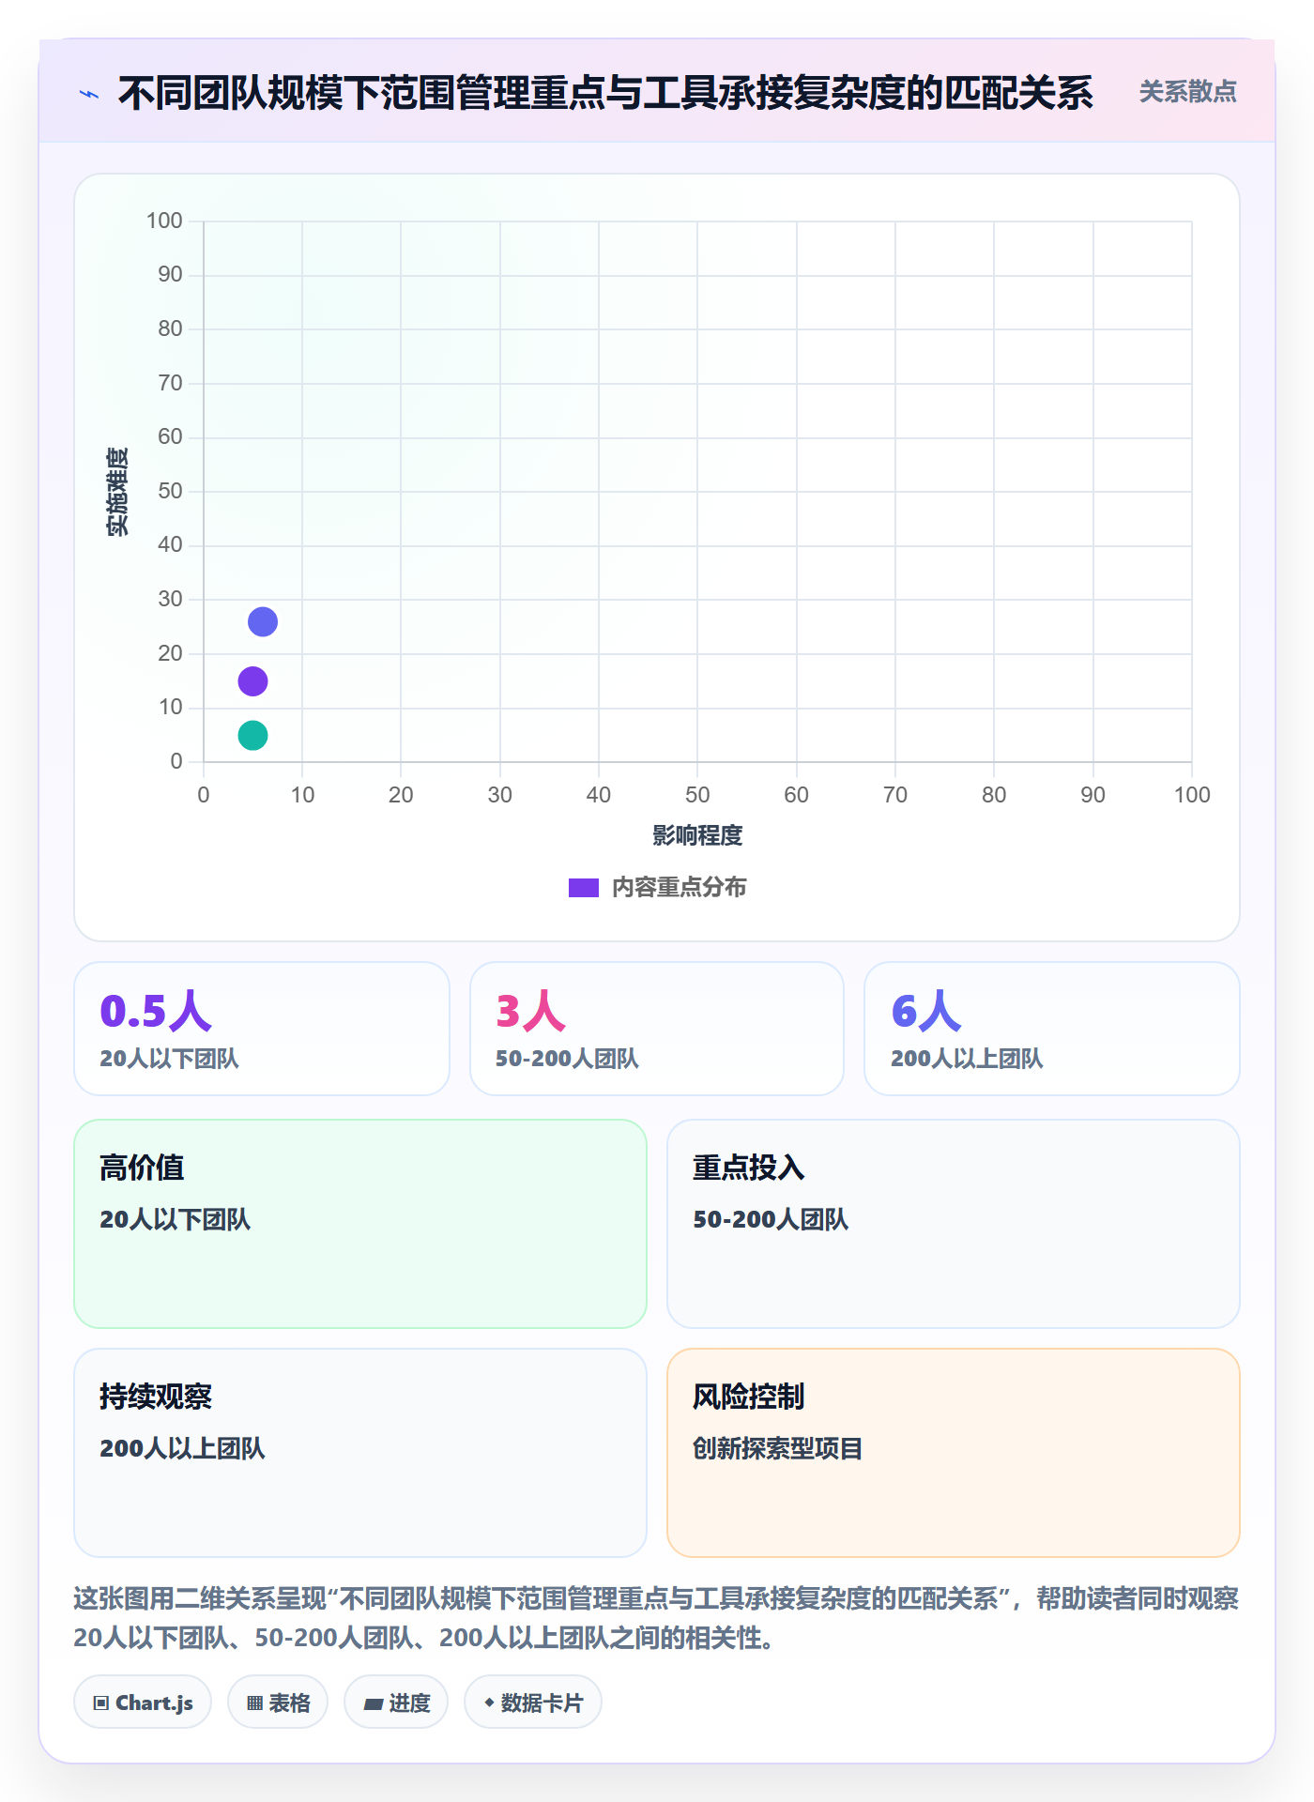1314x1802 pixels.
Task: Click the 50-200人团队 label under 3人
Action: coord(567,1059)
